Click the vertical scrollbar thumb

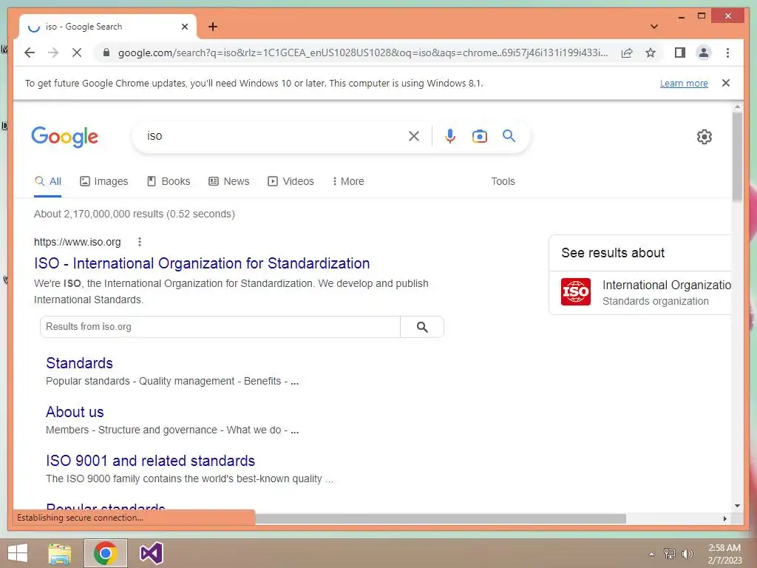(737, 156)
